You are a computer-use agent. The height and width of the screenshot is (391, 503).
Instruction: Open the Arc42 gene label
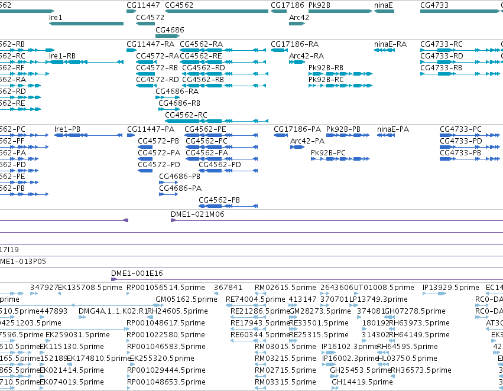pos(299,17)
